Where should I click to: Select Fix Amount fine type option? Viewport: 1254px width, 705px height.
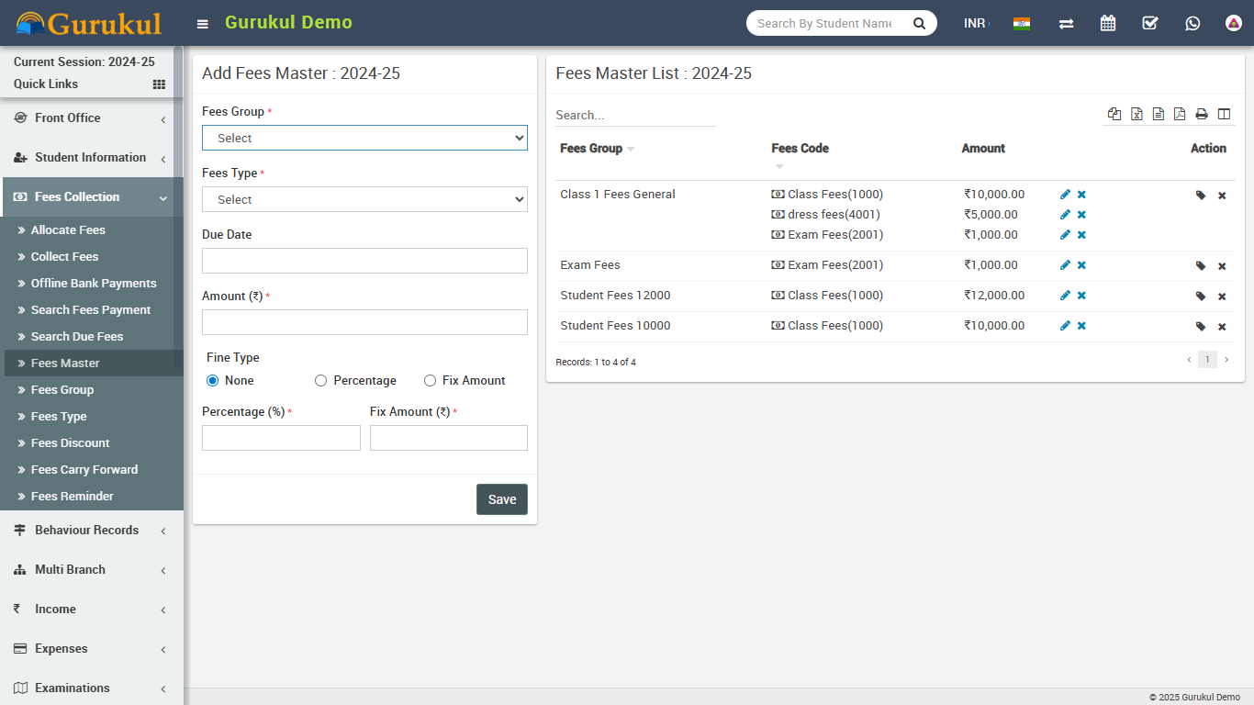pyautogui.click(x=430, y=380)
